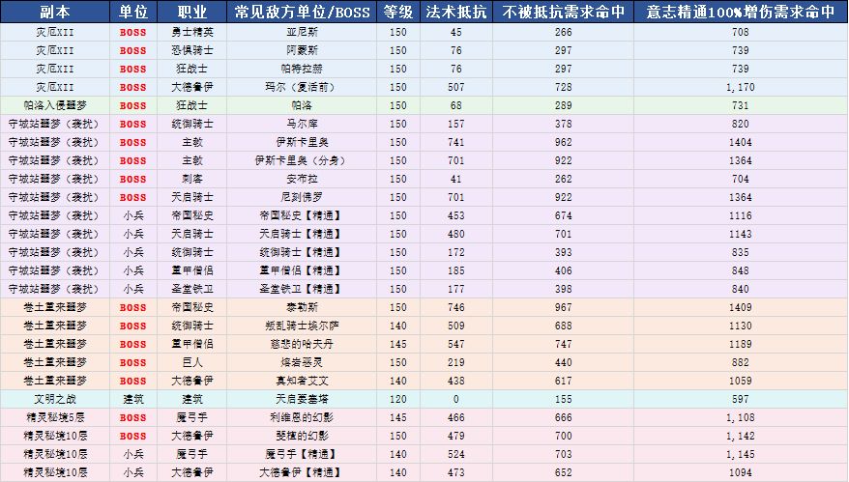Screen dimensions: 849x482
Task: Click the boss name 叛乱骑士埃尔萨
Action: [302, 326]
